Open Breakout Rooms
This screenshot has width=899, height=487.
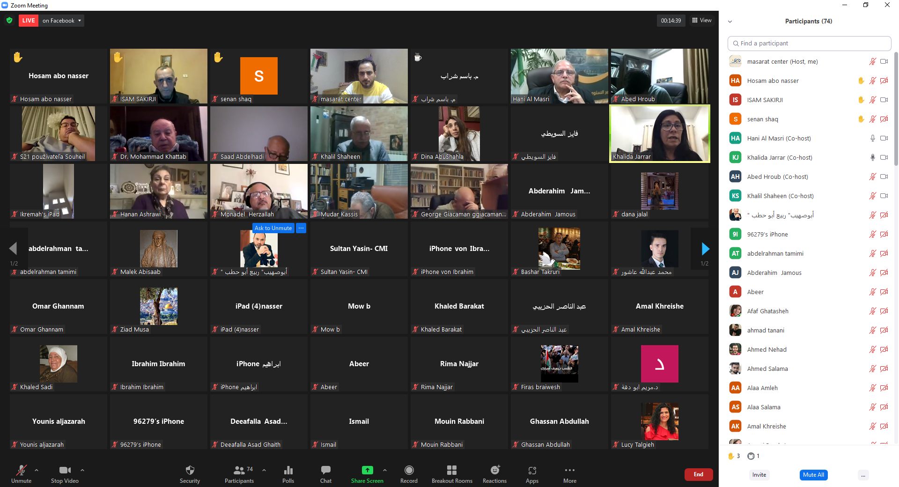[451, 470]
